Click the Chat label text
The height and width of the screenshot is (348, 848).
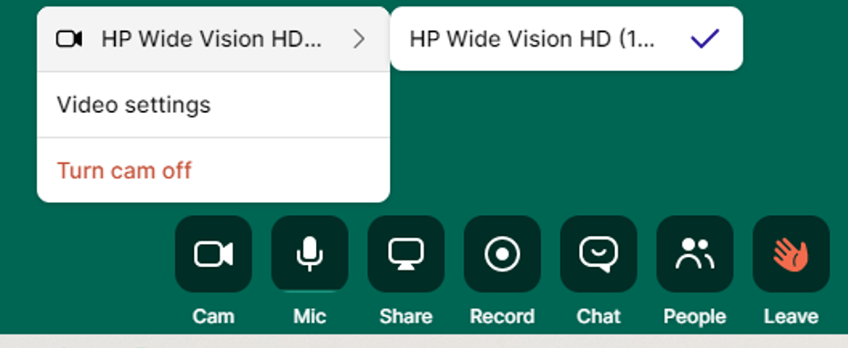click(598, 316)
